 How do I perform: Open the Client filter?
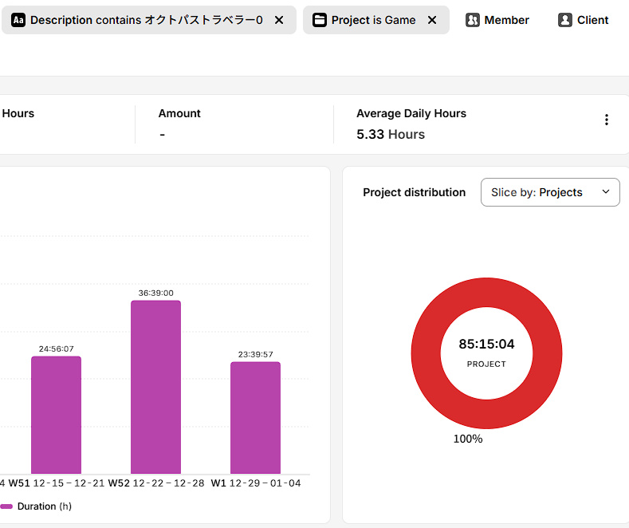pyautogui.click(x=592, y=20)
